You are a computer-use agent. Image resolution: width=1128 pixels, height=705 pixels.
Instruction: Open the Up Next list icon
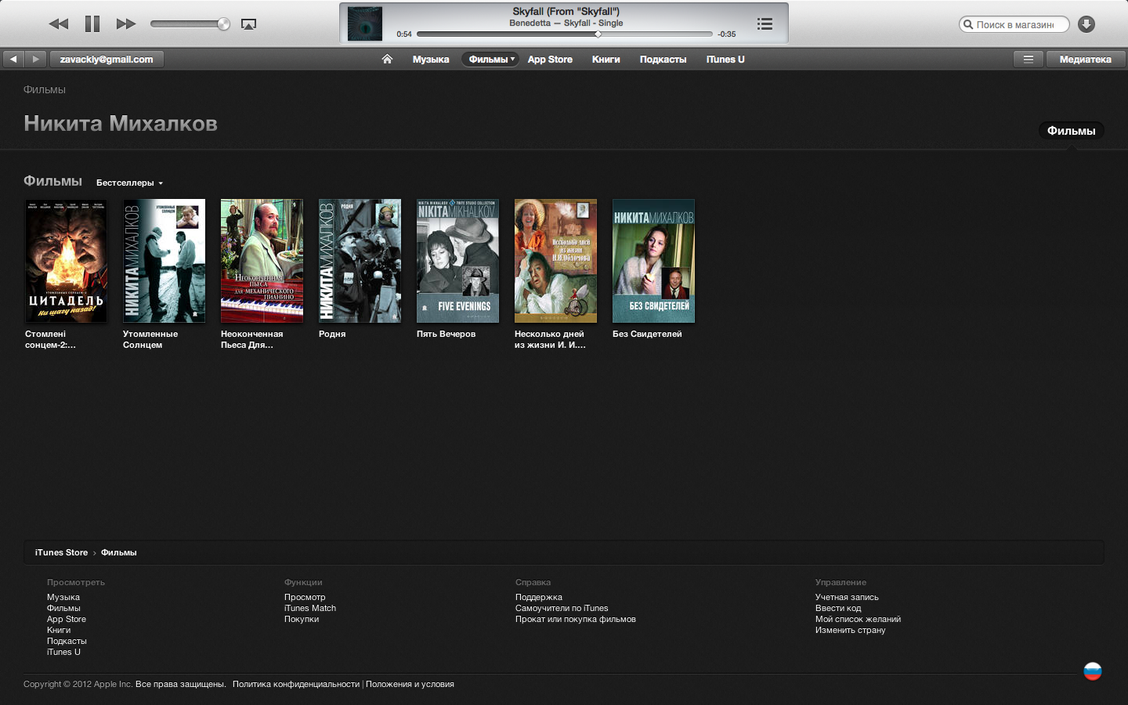(765, 24)
